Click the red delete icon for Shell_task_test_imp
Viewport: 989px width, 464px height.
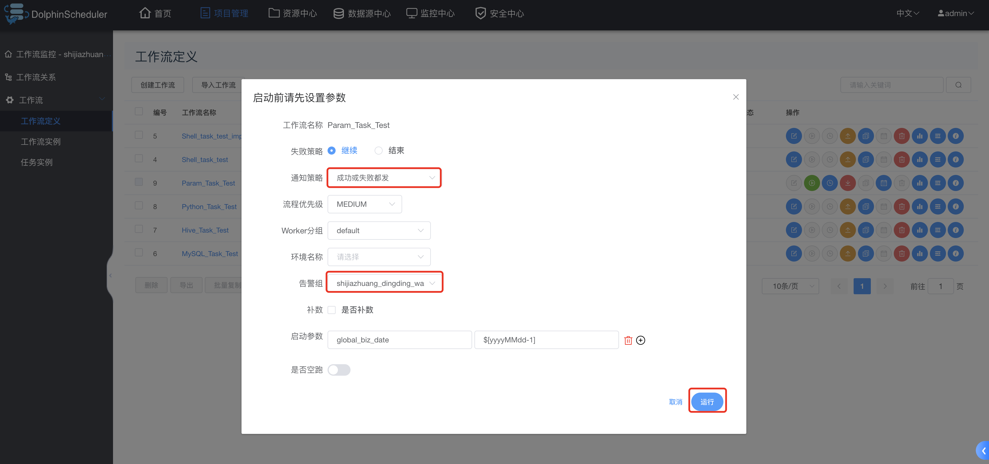(x=902, y=136)
